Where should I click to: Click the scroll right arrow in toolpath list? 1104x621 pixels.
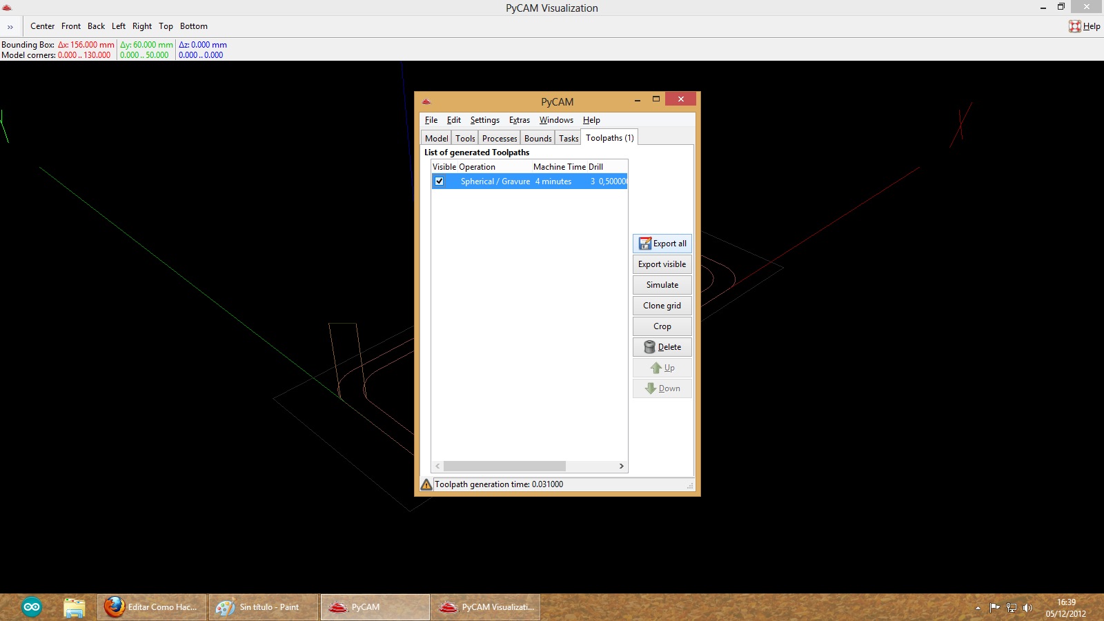click(x=621, y=466)
